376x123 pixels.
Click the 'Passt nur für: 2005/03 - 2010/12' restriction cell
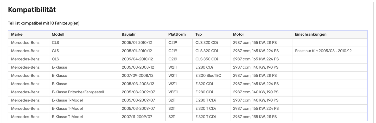tap(323, 51)
